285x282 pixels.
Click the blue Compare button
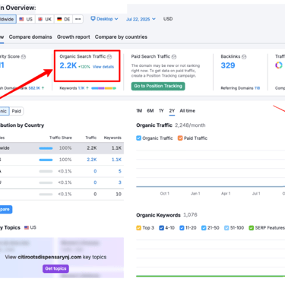pos(5,209)
